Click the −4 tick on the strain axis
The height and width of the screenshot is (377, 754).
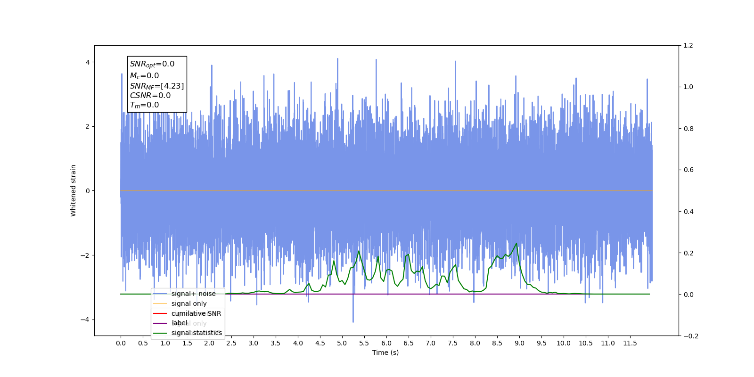tap(85, 320)
